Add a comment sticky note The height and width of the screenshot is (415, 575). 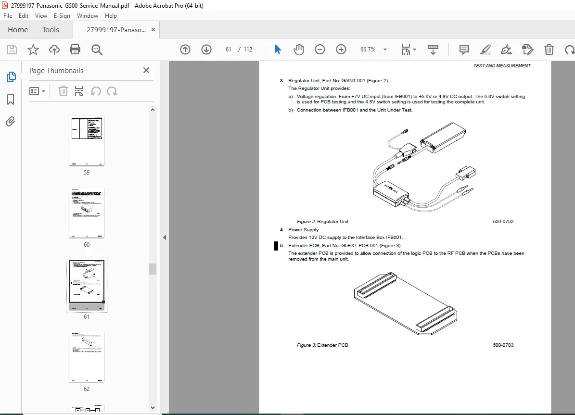click(x=464, y=50)
